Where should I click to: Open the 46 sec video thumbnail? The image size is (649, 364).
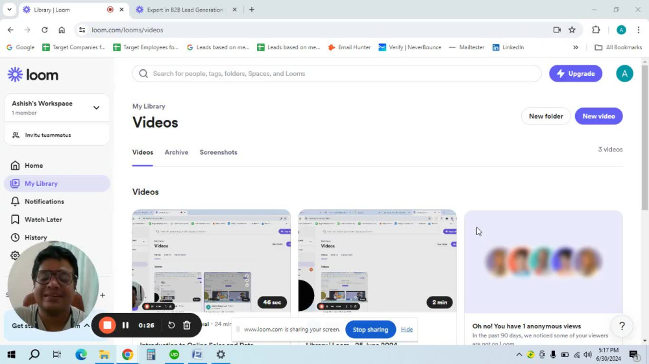211,261
